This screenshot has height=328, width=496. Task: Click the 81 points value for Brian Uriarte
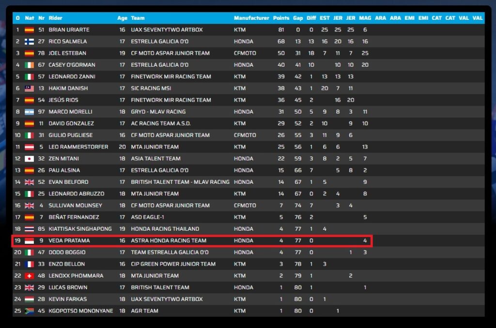click(281, 30)
